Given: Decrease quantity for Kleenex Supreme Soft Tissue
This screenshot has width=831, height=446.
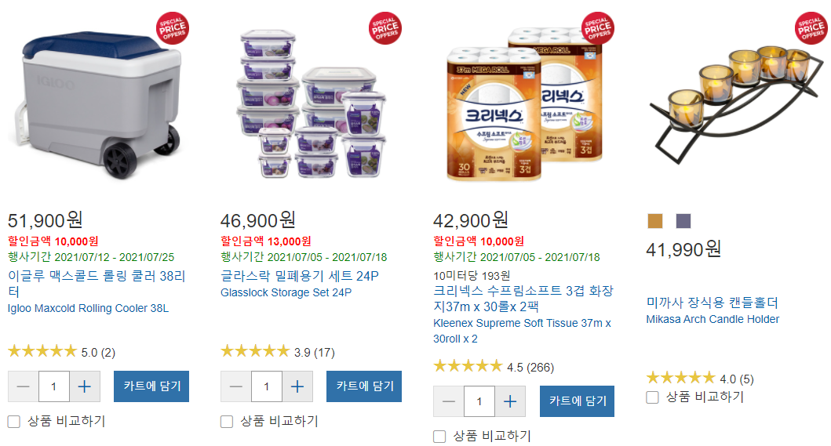Looking at the screenshot, I should point(448,401).
